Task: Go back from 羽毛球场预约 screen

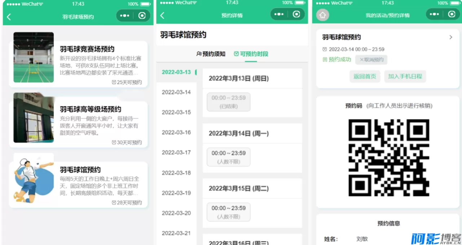Action: pyautogui.click(x=9, y=17)
